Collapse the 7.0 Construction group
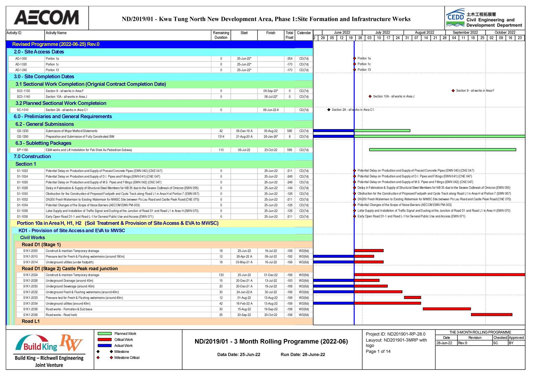The image size is (552, 390). coord(160,157)
